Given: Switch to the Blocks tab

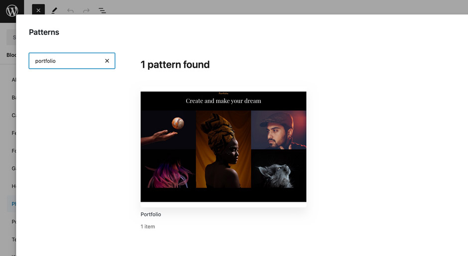Looking at the screenshot, I should [11, 55].
